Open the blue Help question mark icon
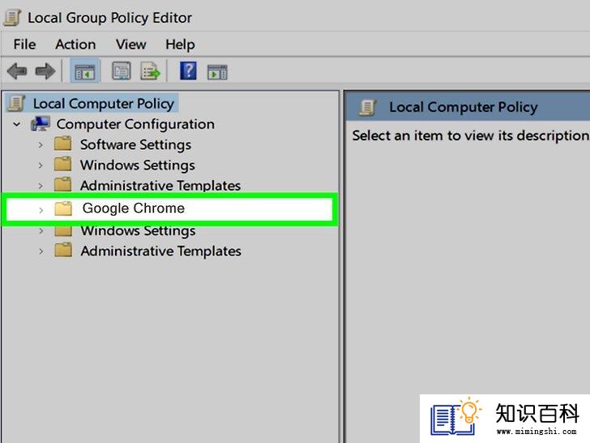Viewport: 590px width, 443px height. click(188, 71)
